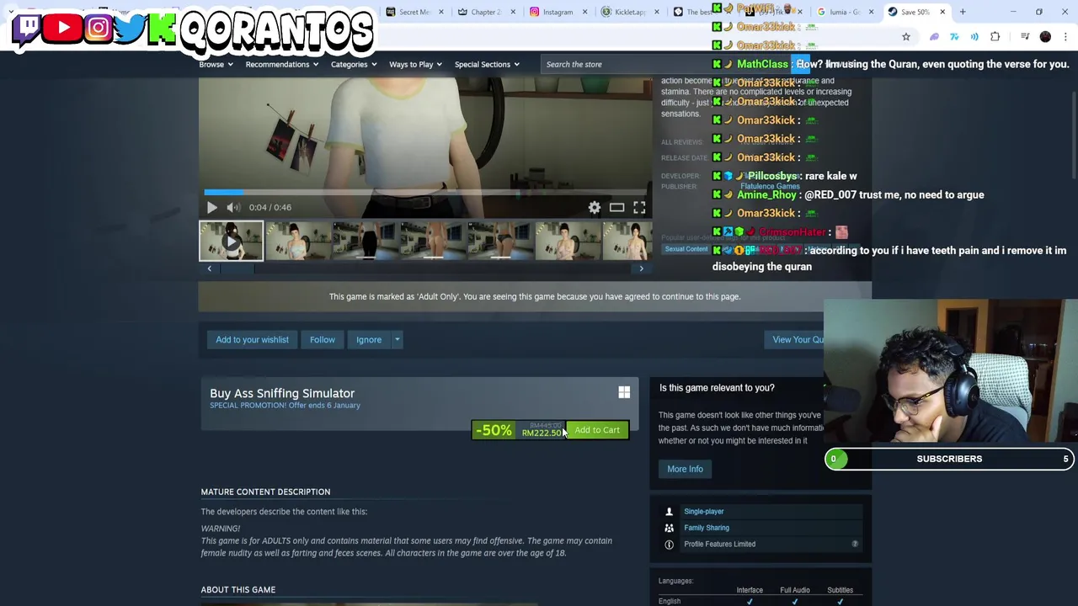
Task: Follow this game
Action: [322, 339]
